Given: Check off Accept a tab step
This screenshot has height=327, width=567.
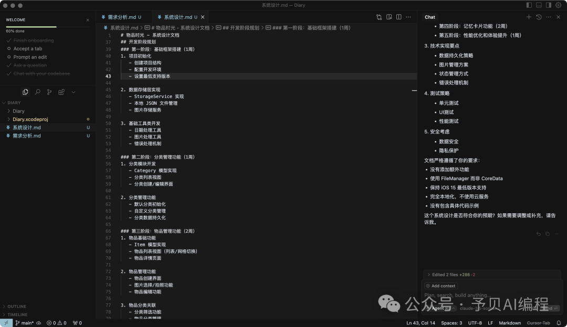Looking at the screenshot, I should point(27,49).
